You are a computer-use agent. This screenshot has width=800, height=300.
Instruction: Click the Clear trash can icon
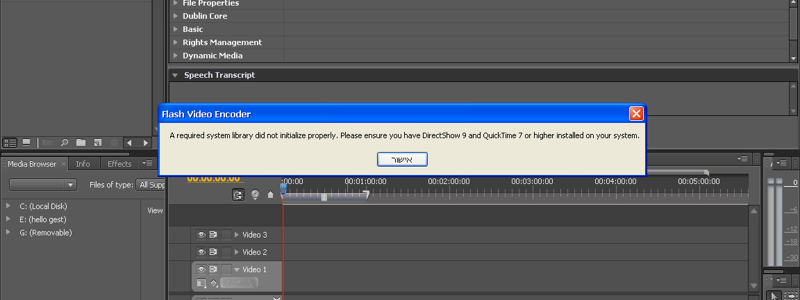(x=115, y=143)
